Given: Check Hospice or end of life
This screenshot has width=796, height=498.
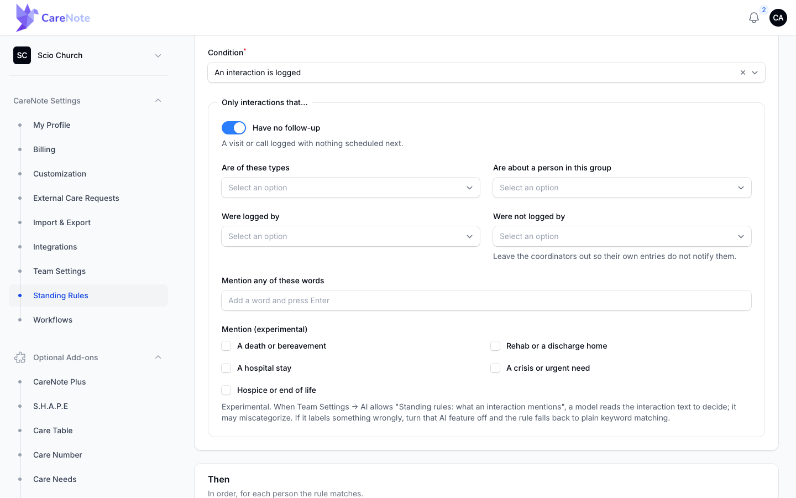Looking at the screenshot, I should click(226, 390).
